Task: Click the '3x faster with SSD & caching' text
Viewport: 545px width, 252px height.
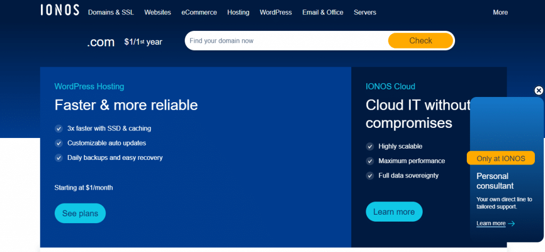Action: pos(109,128)
